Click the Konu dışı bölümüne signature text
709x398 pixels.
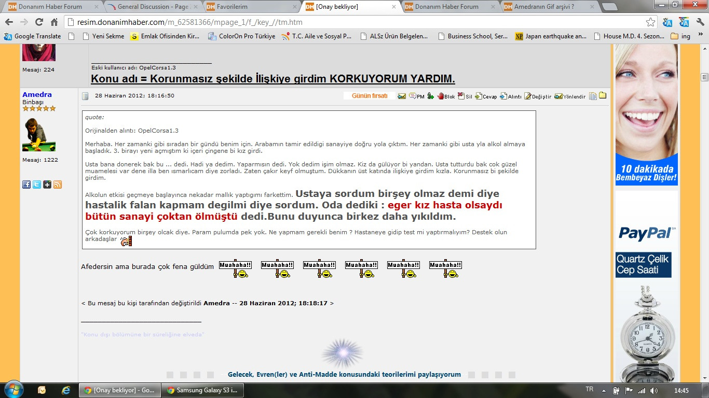tap(143, 334)
